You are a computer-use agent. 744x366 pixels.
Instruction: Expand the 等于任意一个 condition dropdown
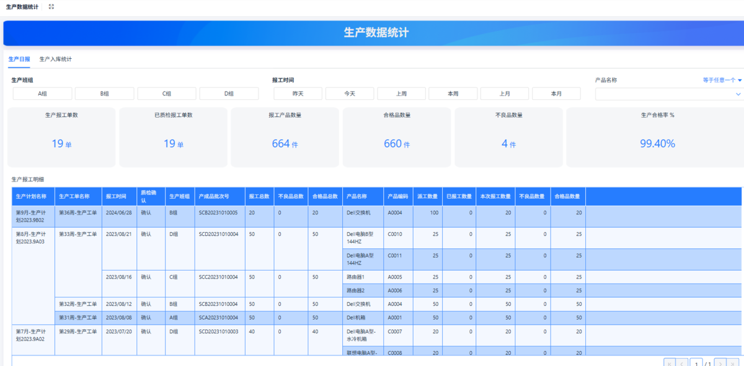tap(722, 80)
